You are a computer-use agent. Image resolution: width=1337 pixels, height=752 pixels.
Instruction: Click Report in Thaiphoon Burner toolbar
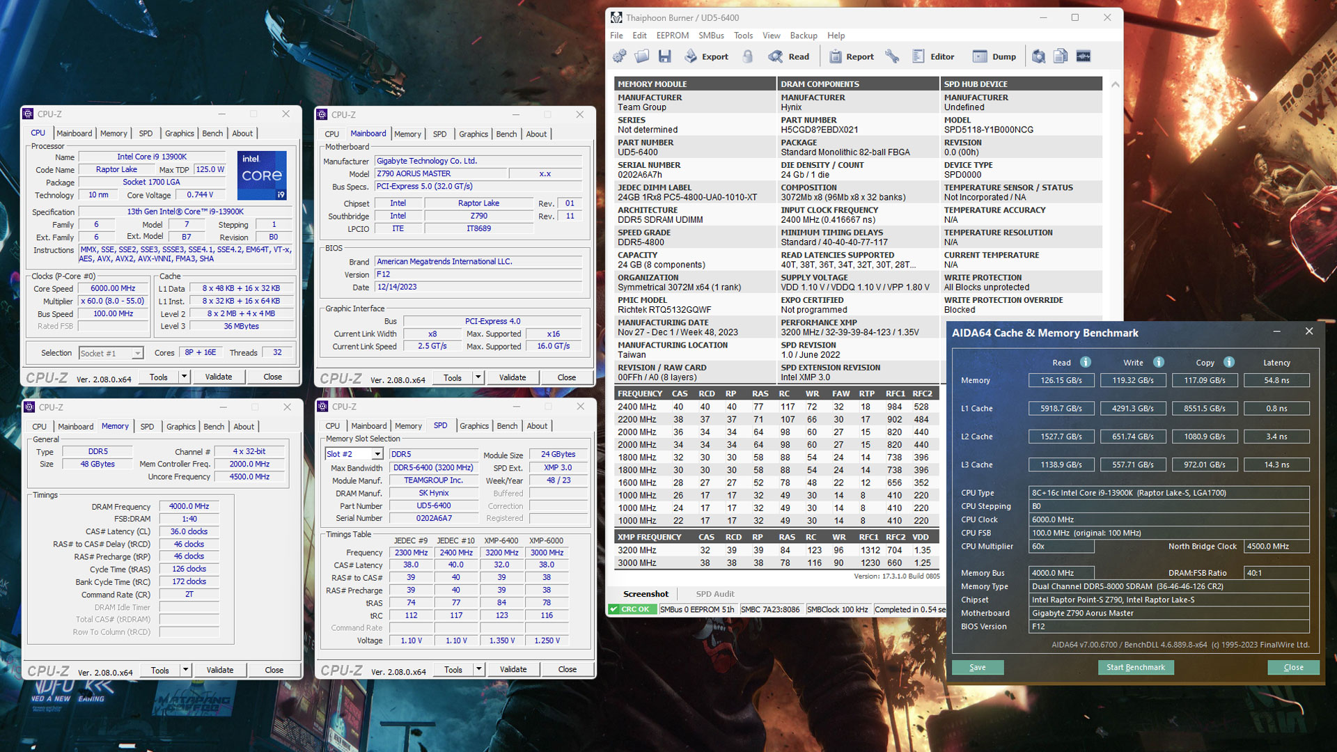(x=851, y=56)
